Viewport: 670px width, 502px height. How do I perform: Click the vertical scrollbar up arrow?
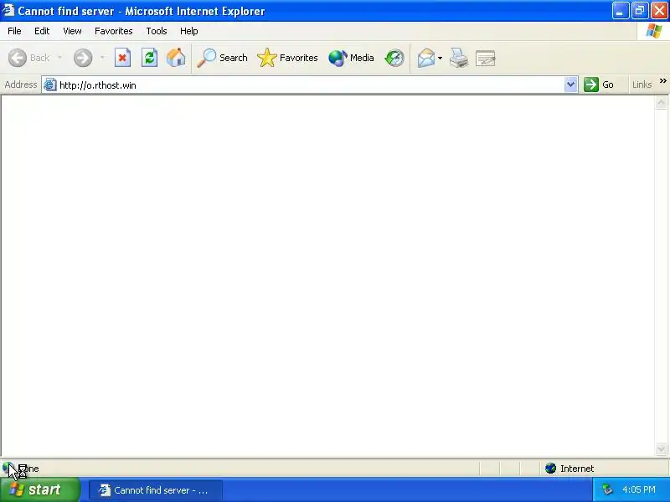(x=661, y=103)
